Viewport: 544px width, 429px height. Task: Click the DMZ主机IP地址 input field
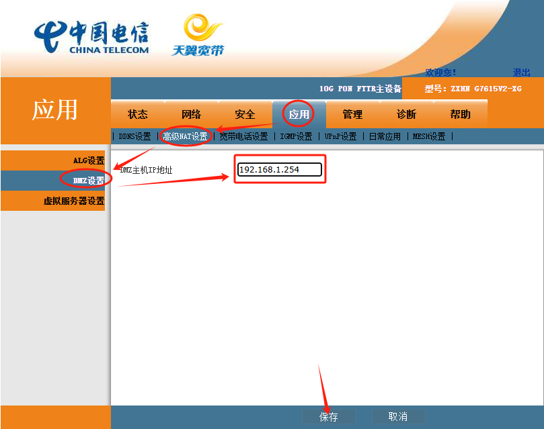tap(280, 170)
